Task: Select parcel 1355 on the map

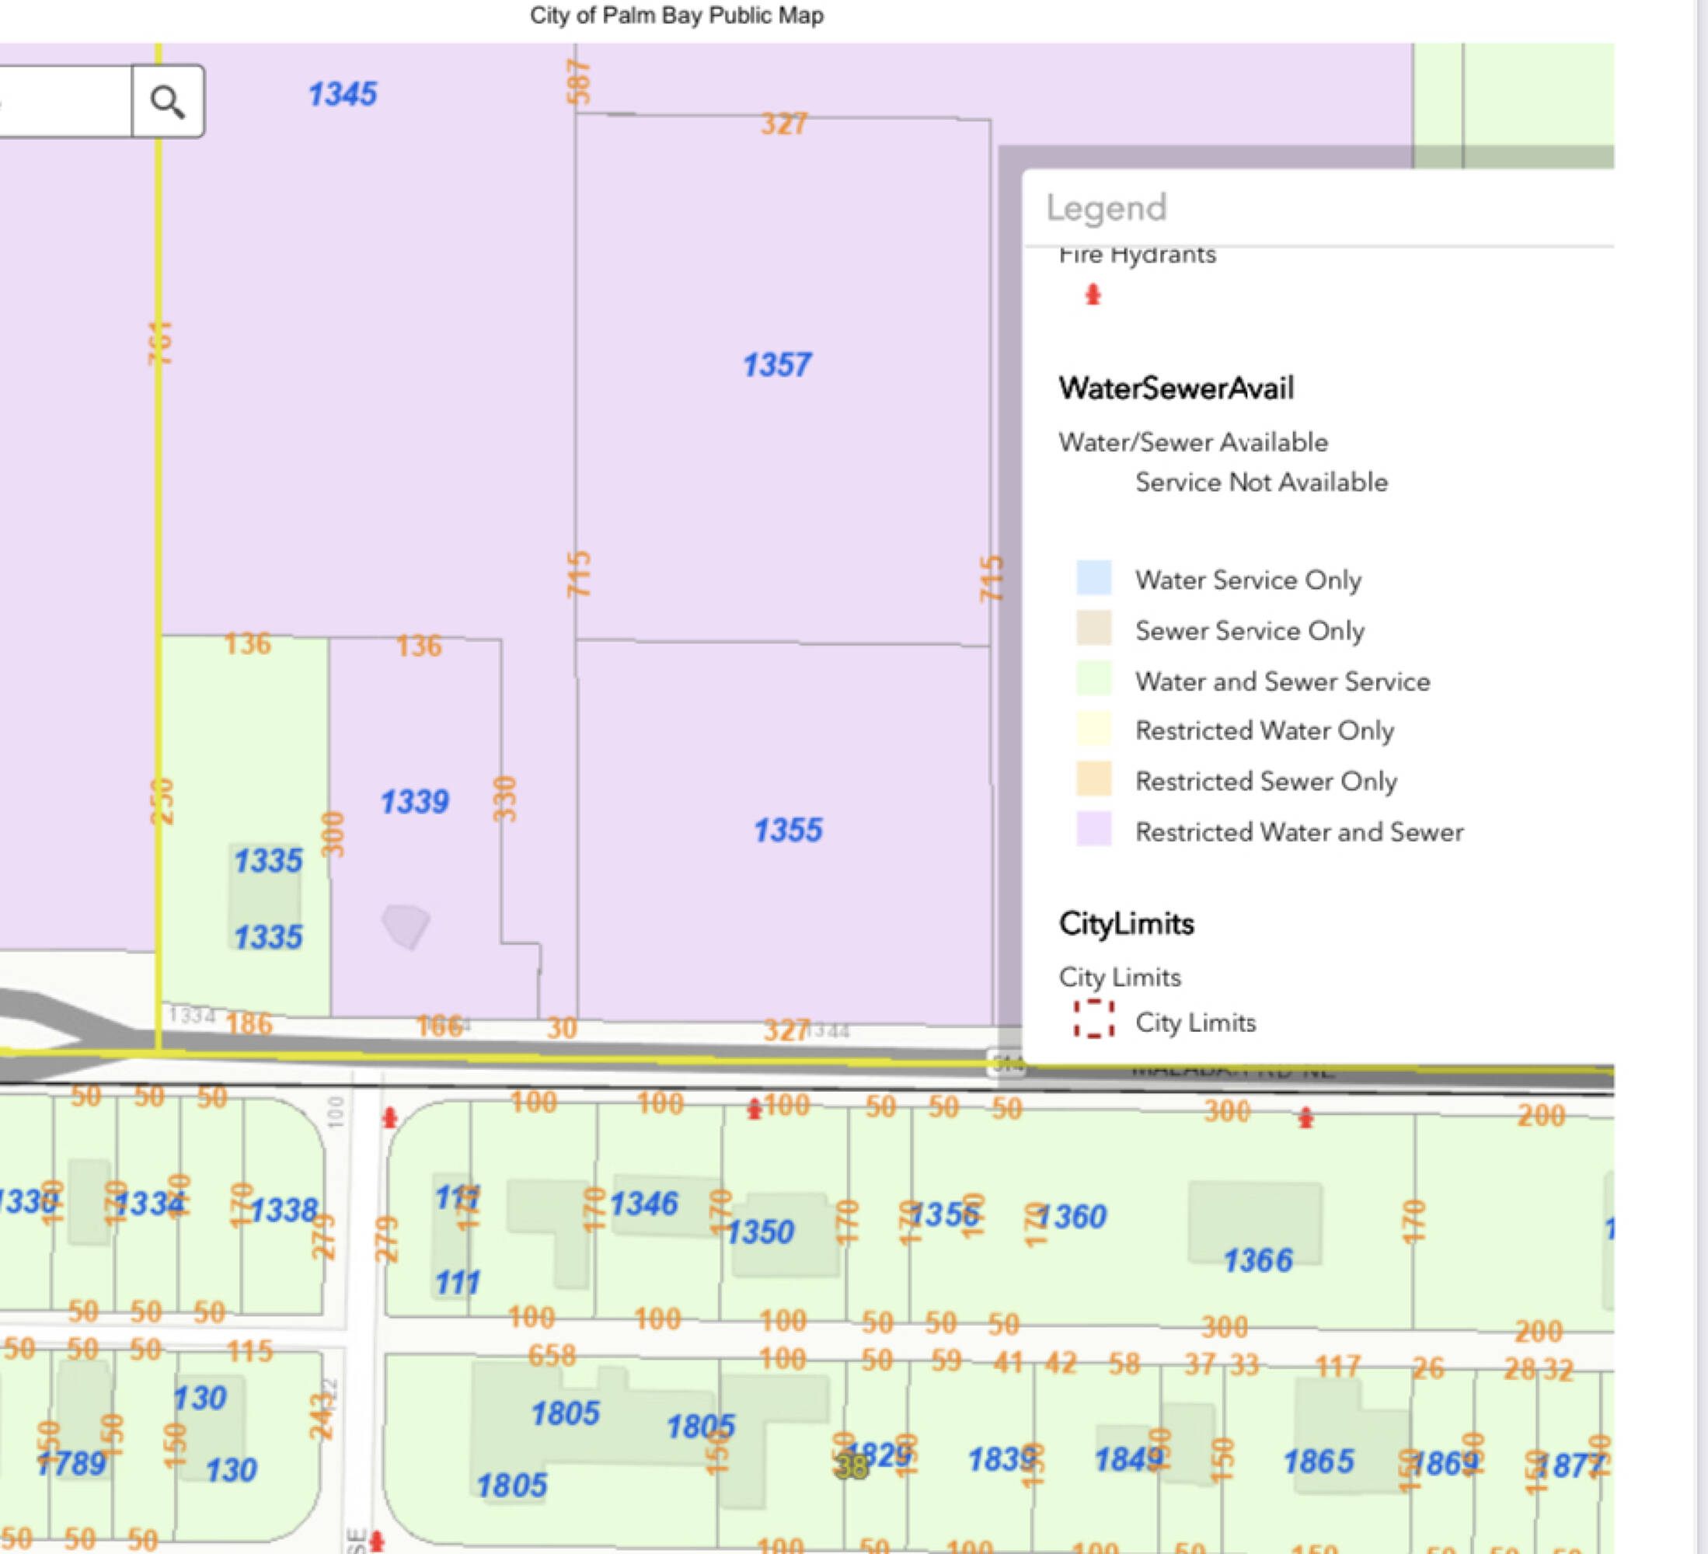Action: pyautogui.click(x=788, y=831)
